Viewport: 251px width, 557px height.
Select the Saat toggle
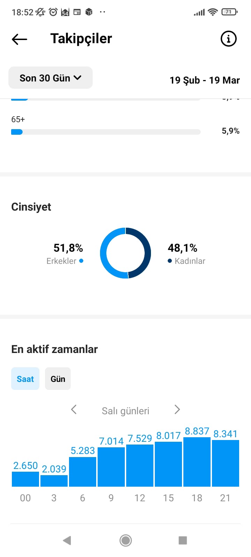click(25, 379)
